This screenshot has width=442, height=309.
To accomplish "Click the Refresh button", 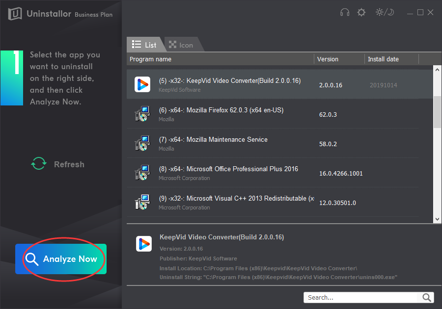I will click(58, 164).
